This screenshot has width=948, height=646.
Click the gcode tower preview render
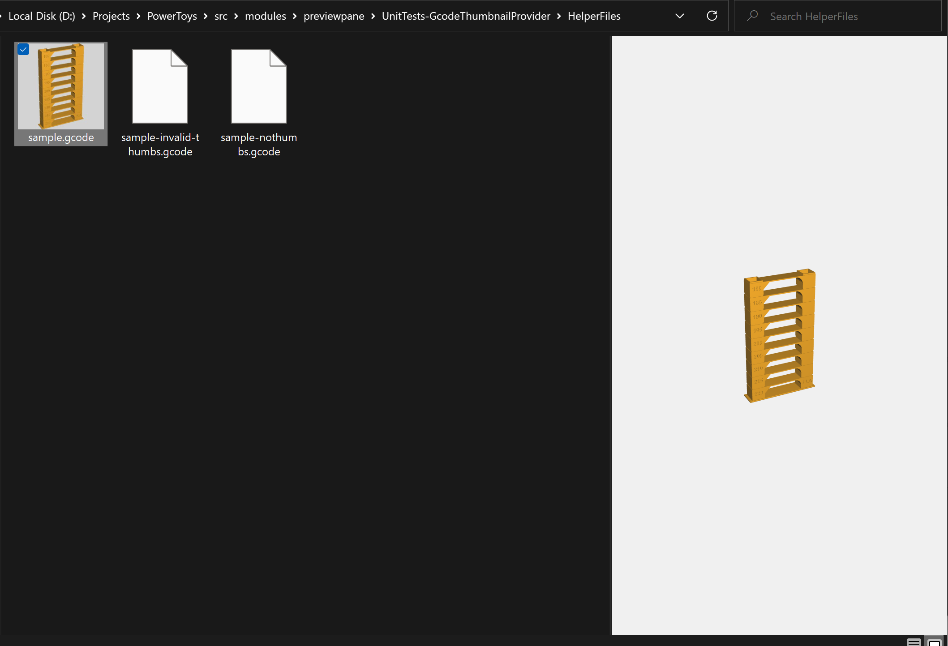click(x=779, y=336)
